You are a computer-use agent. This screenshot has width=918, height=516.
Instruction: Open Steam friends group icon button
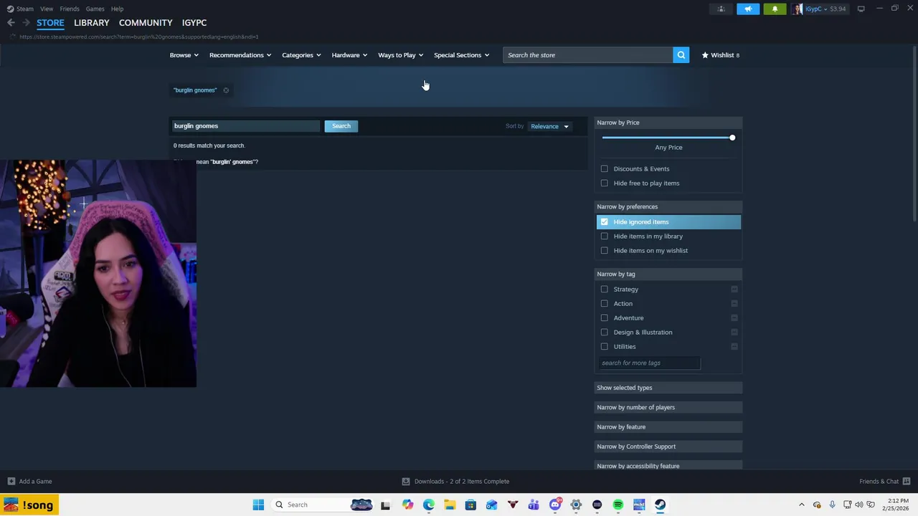[721, 9]
